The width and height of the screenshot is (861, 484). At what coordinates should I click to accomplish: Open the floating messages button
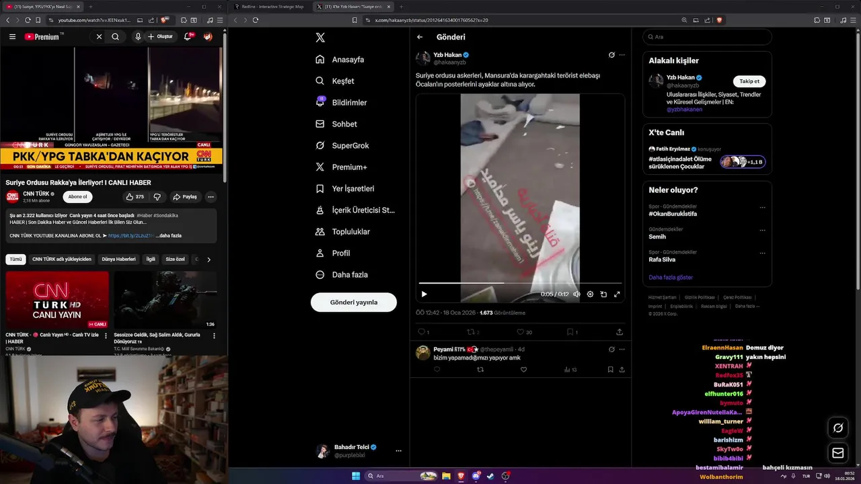(838, 453)
